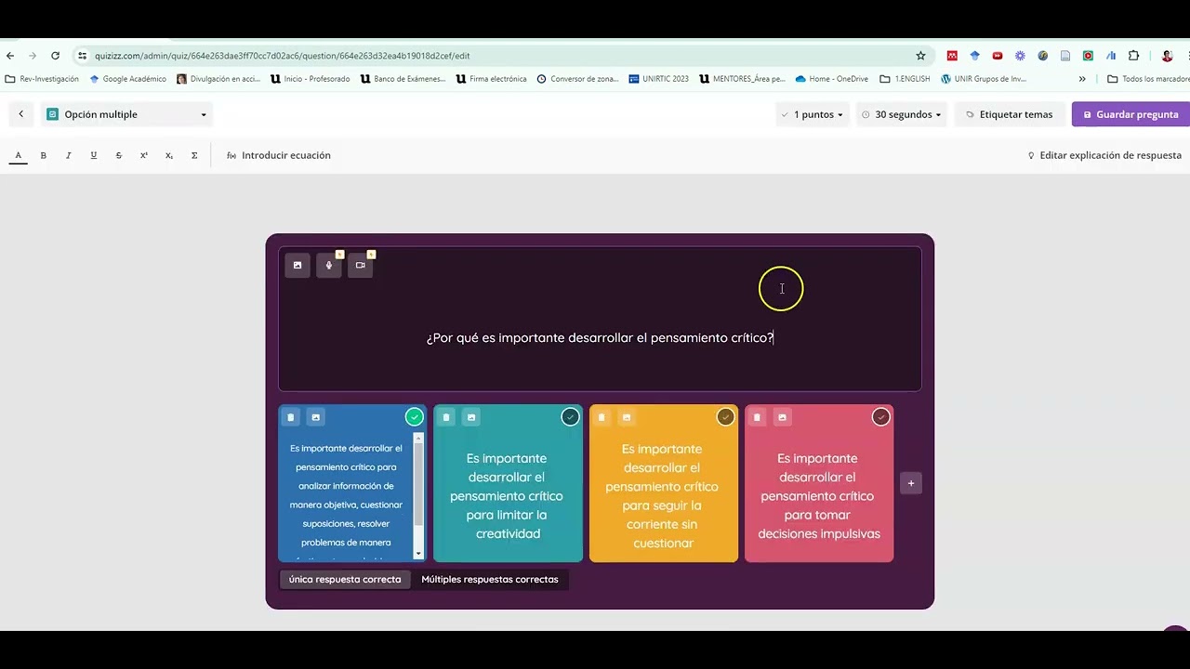The height and width of the screenshot is (669, 1190).
Task: Select 'única respuesta correcta' mode
Action: tap(345, 579)
